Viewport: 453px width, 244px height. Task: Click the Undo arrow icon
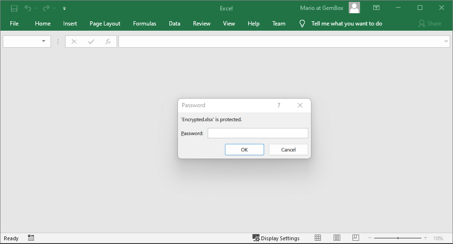click(x=28, y=8)
